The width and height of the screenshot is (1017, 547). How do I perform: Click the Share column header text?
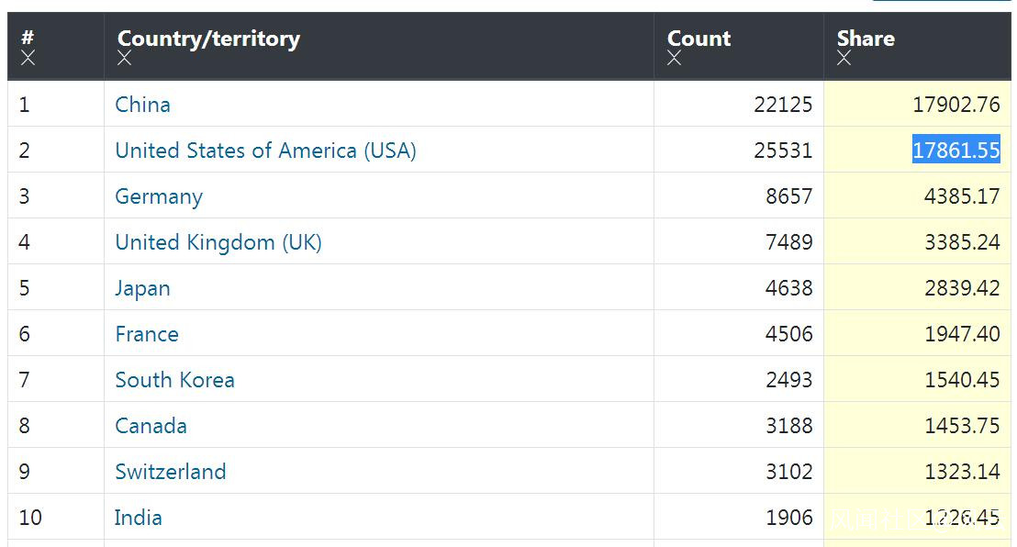866,39
